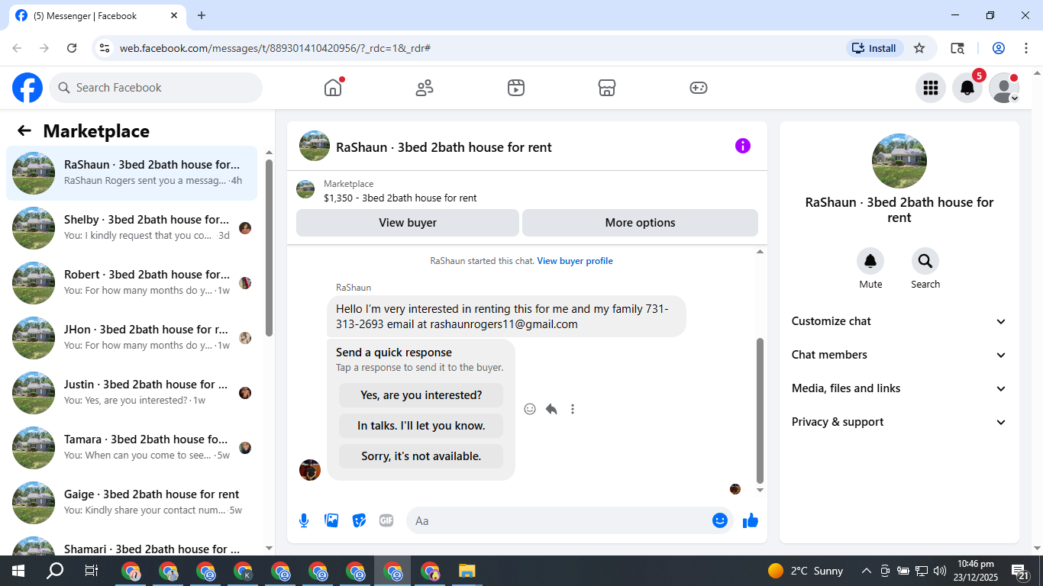Open a new browser tab
This screenshot has height=586, width=1043.
202,15
